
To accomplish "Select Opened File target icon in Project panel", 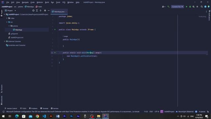I will 33,11.
